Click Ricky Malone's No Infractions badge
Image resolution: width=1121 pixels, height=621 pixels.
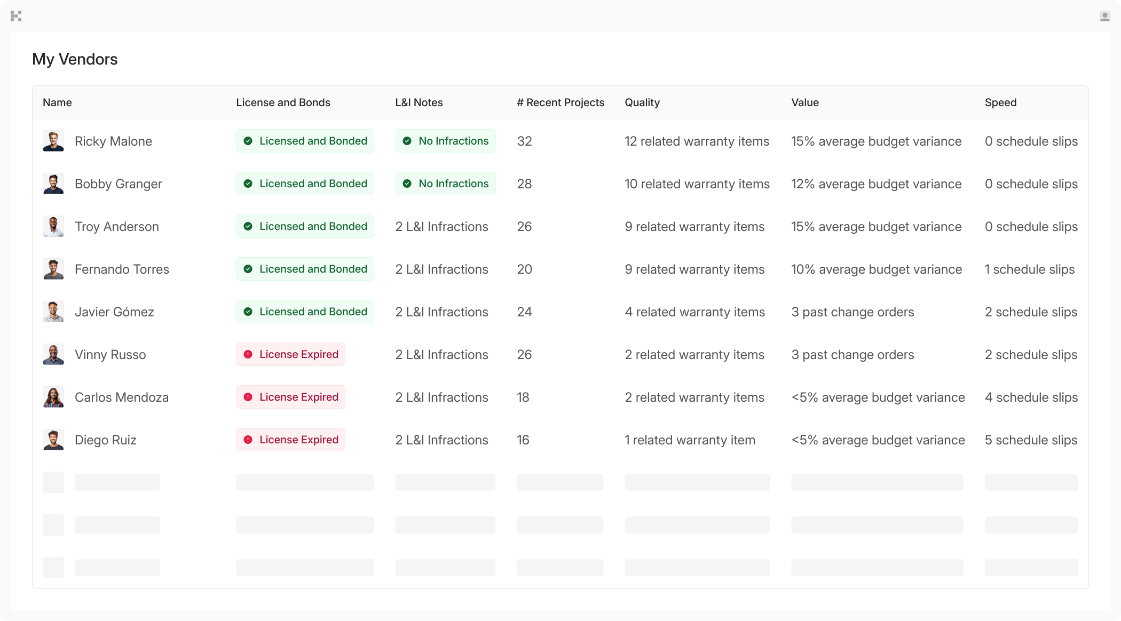tap(445, 141)
